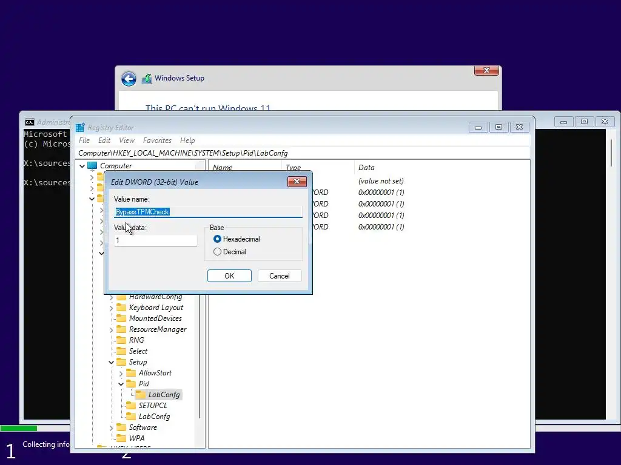Select the RNG folder icon

click(x=121, y=340)
